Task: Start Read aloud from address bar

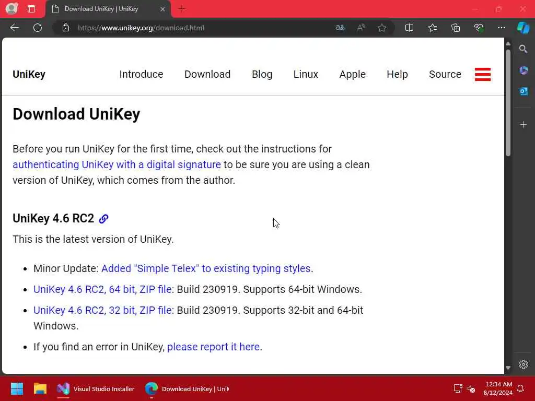Action: 361,28
